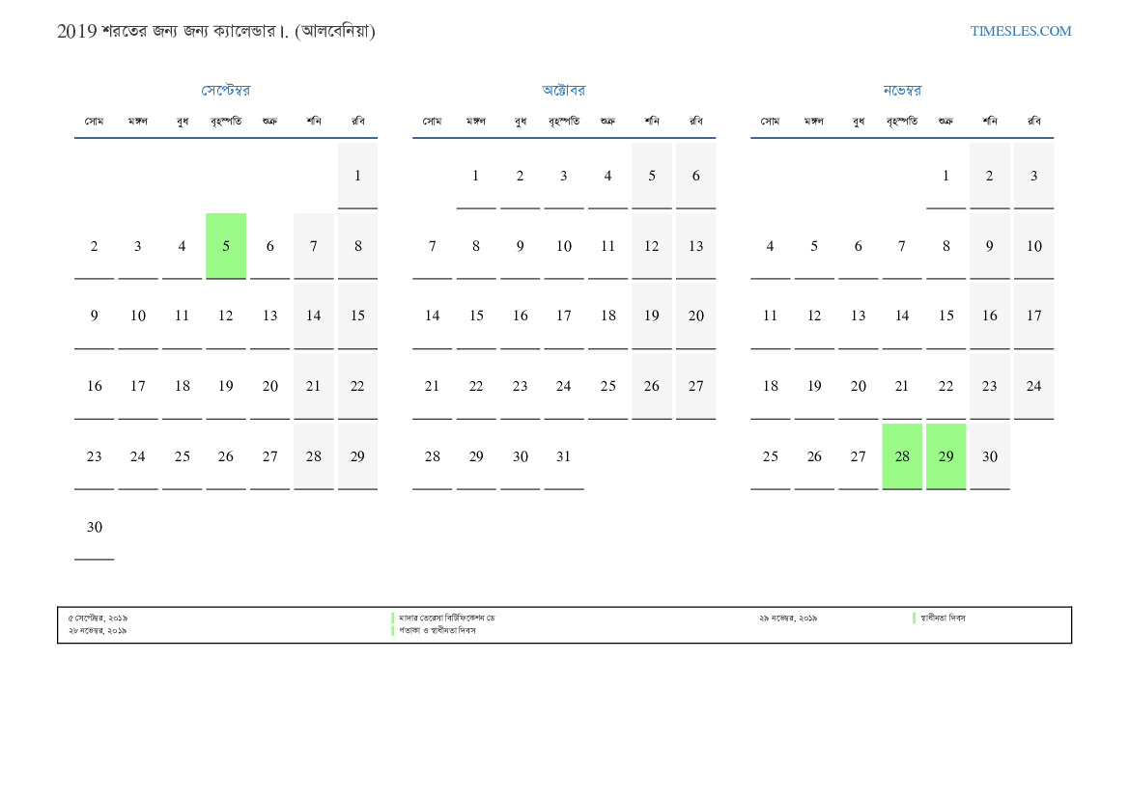This screenshot has height=798, width=1129.
Task: Click Sunday September 1 cell
Action: click(x=357, y=176)
